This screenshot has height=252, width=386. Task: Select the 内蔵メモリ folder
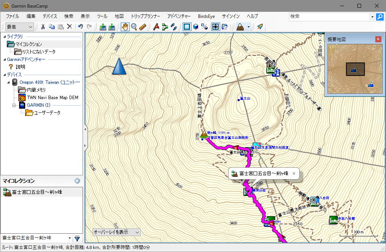(36, 90)
